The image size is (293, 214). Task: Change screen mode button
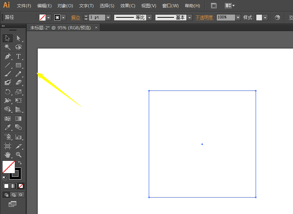click(13, 204)
